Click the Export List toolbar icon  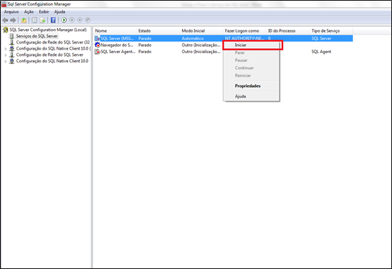[43, 20]
